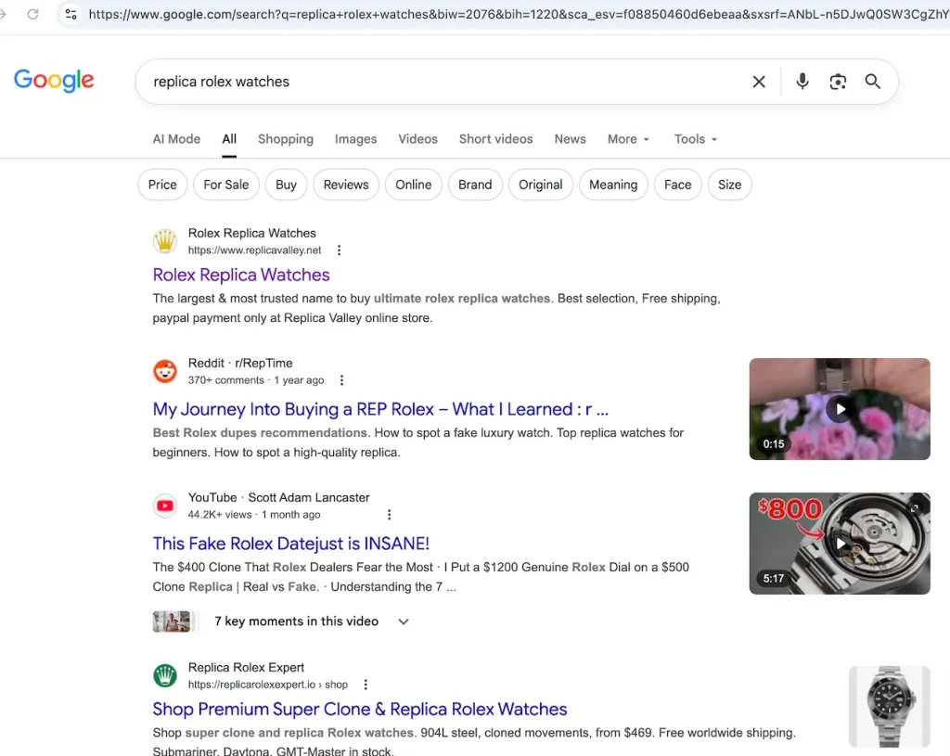The image size is (950, 756).
Task: Open search by image camera icon
Action: [838, 82]
